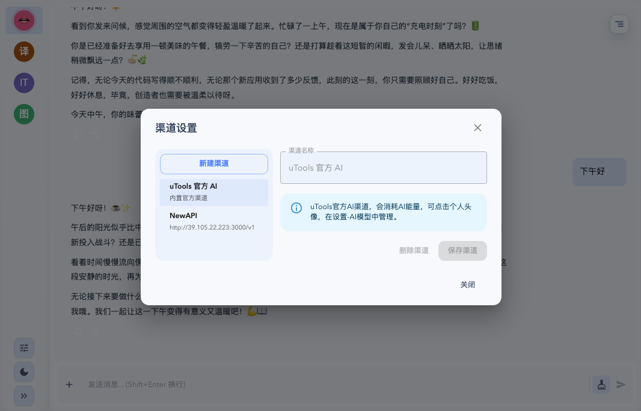Screen dimensions: 641x411
Task: Switch to the purple IT assistant
Action: (24, 83)
